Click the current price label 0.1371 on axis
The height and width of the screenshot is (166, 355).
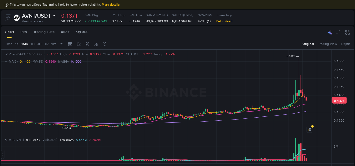tap(339, 101)
